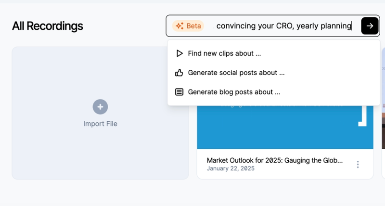Pick "Generate blog posts about ..." option
Screen dimensions: 385x206
(234, 92)
